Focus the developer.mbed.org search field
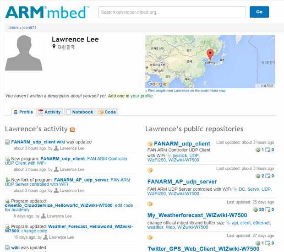Viewport: 284px width, 252px height. (x=172, y=12)
